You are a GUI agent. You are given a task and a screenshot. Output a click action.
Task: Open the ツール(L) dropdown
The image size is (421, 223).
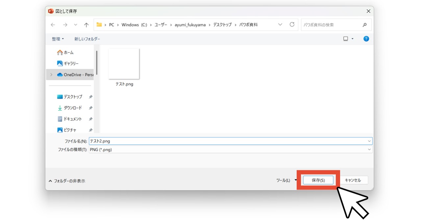[x=286, y=180]
